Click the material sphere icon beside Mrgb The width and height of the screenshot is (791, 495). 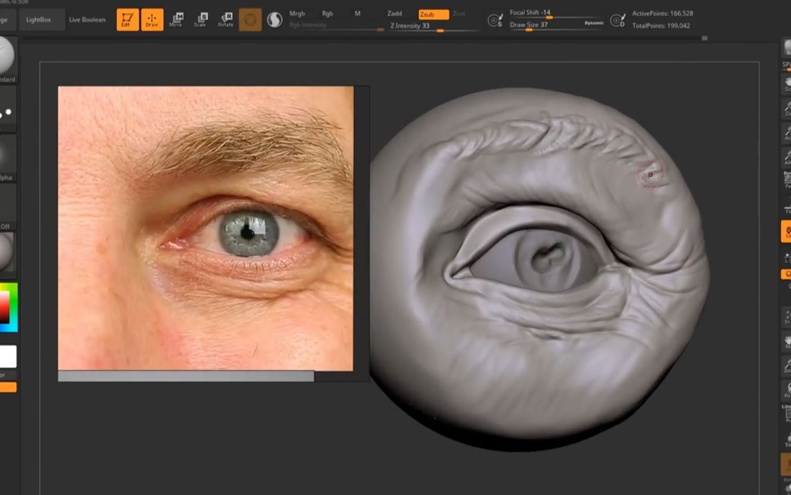tap(274, 20)
